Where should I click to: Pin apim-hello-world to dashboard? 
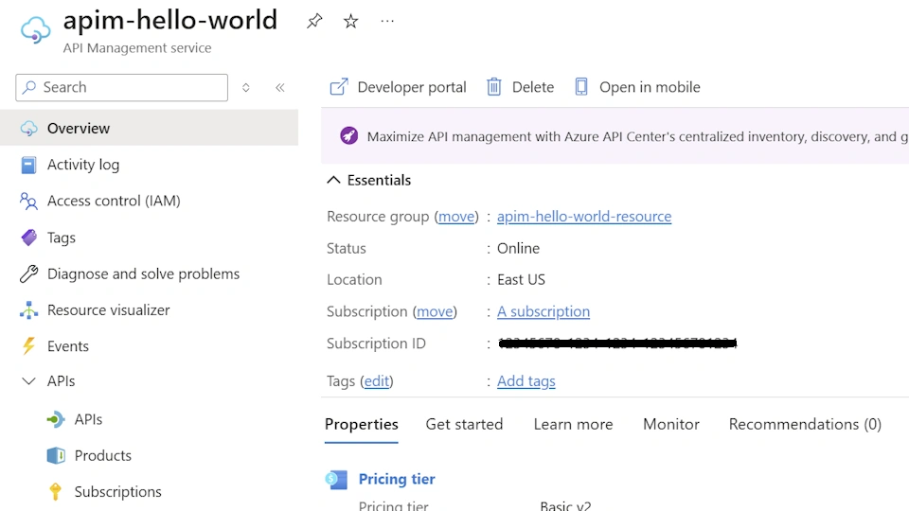pyautogui.click(x=314, y=22)
